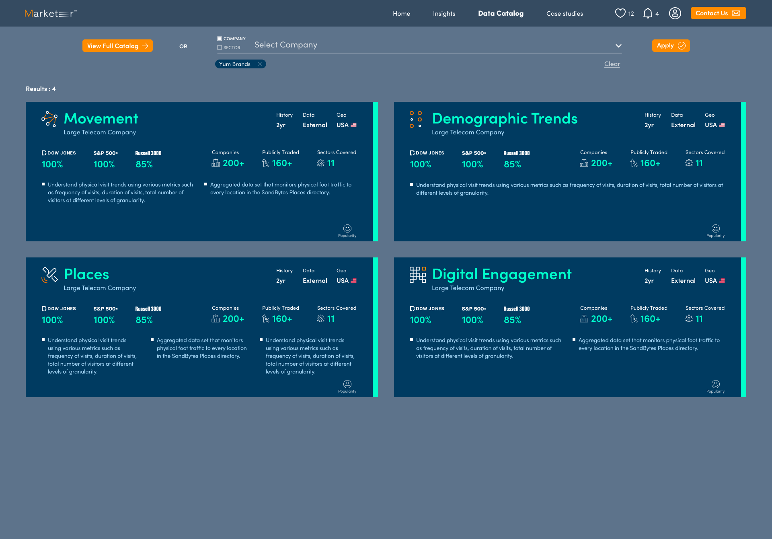Click Popularity smiley on Movement card
Screen dimensions: 772x539
pyautogui.click(x=347, y=228)
